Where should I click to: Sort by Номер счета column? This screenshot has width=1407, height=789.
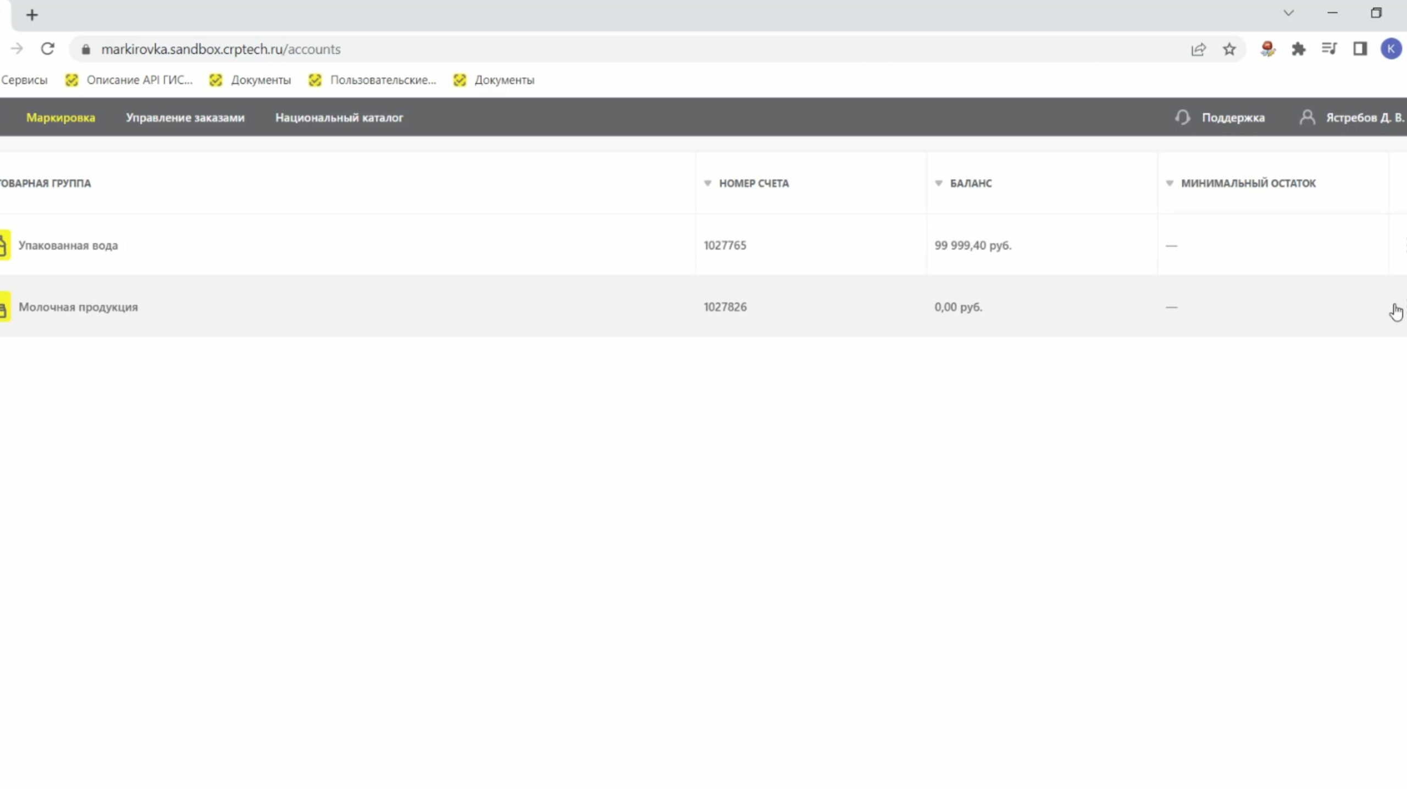click(746, 184)
